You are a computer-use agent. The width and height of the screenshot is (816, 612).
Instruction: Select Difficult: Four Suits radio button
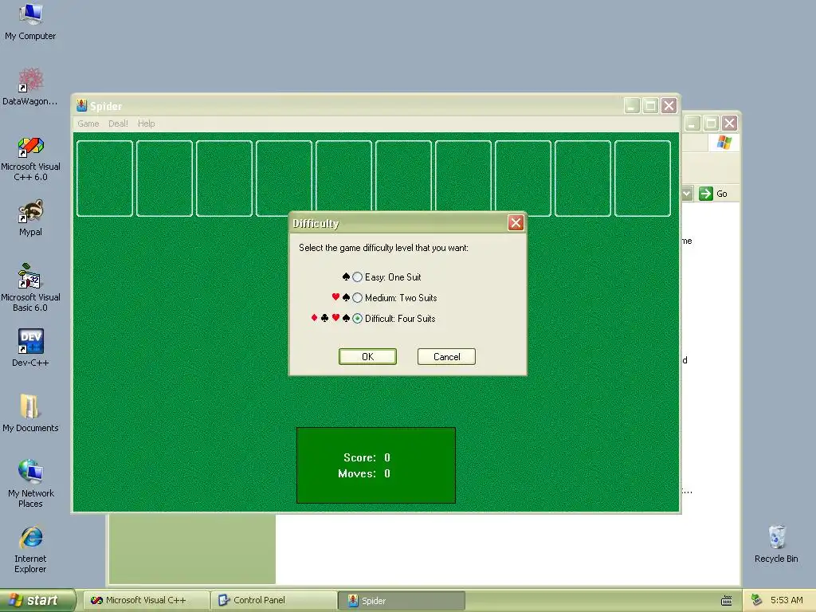[357, 319]
